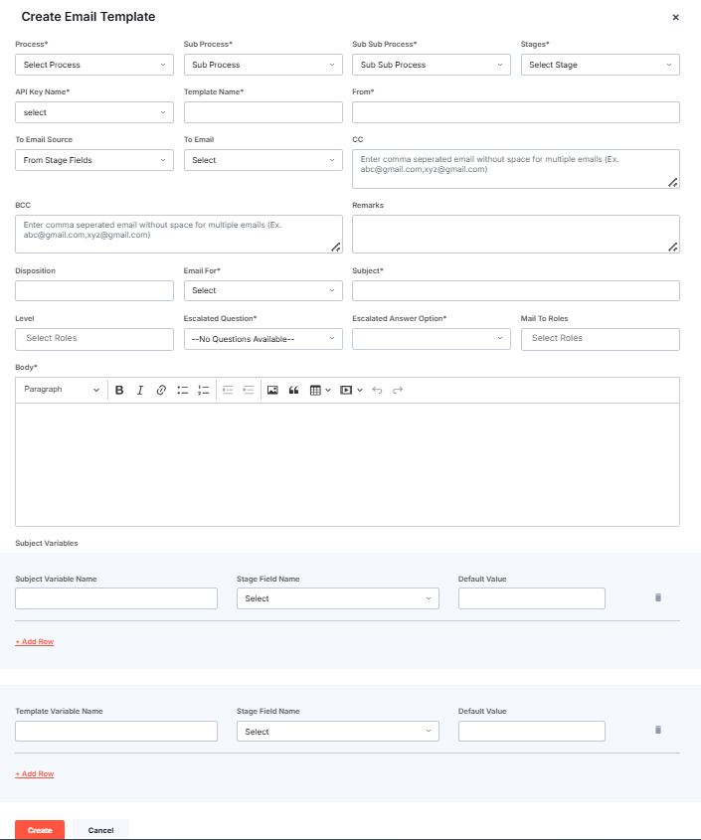Click Add Row under Subject Variables
The width and height of the screenshot is (701, 840).
tap(34, 641)
